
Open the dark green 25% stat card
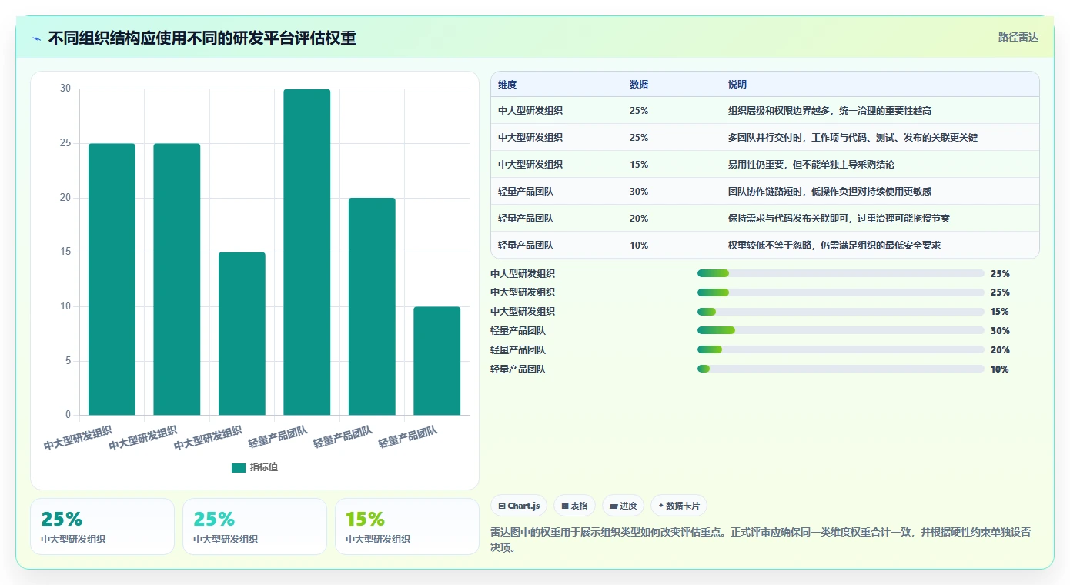[102, 526]
